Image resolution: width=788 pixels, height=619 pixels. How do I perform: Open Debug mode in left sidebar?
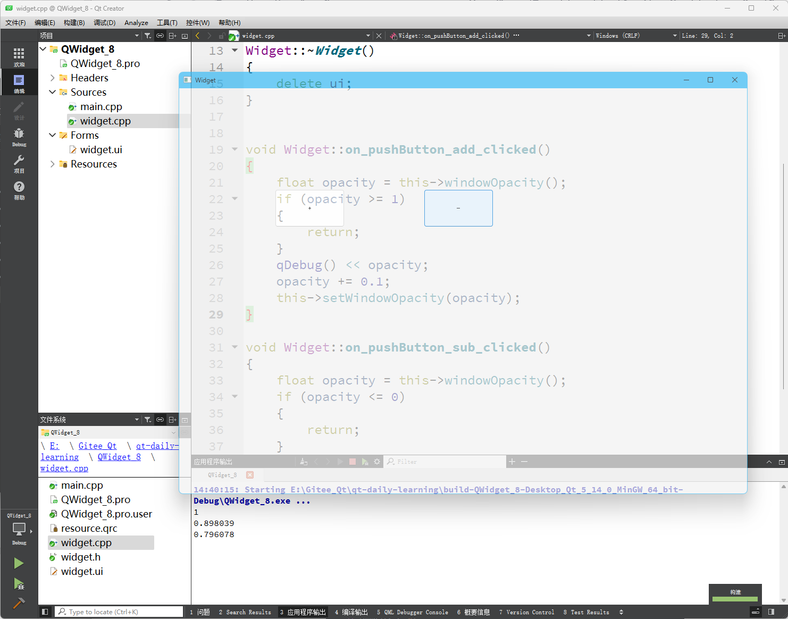[x=19, y=136]
